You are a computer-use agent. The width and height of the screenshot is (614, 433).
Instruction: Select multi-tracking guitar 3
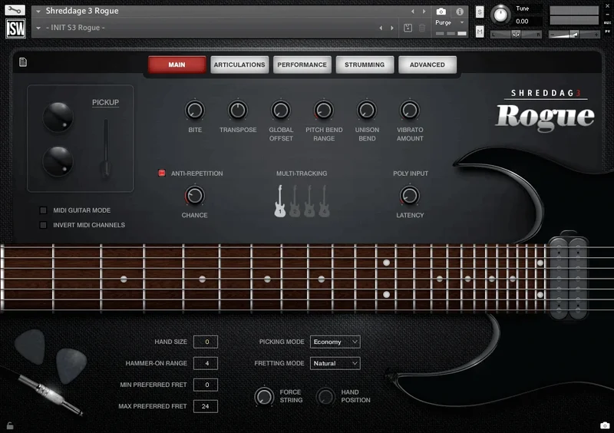coord(309,201)
